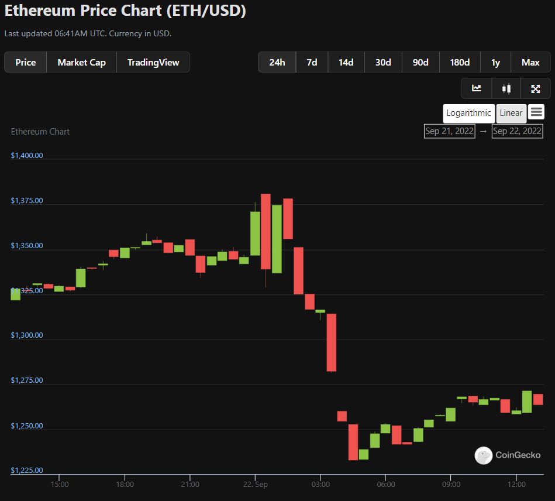Switch to TradingView tab

(x=153, y=63)
